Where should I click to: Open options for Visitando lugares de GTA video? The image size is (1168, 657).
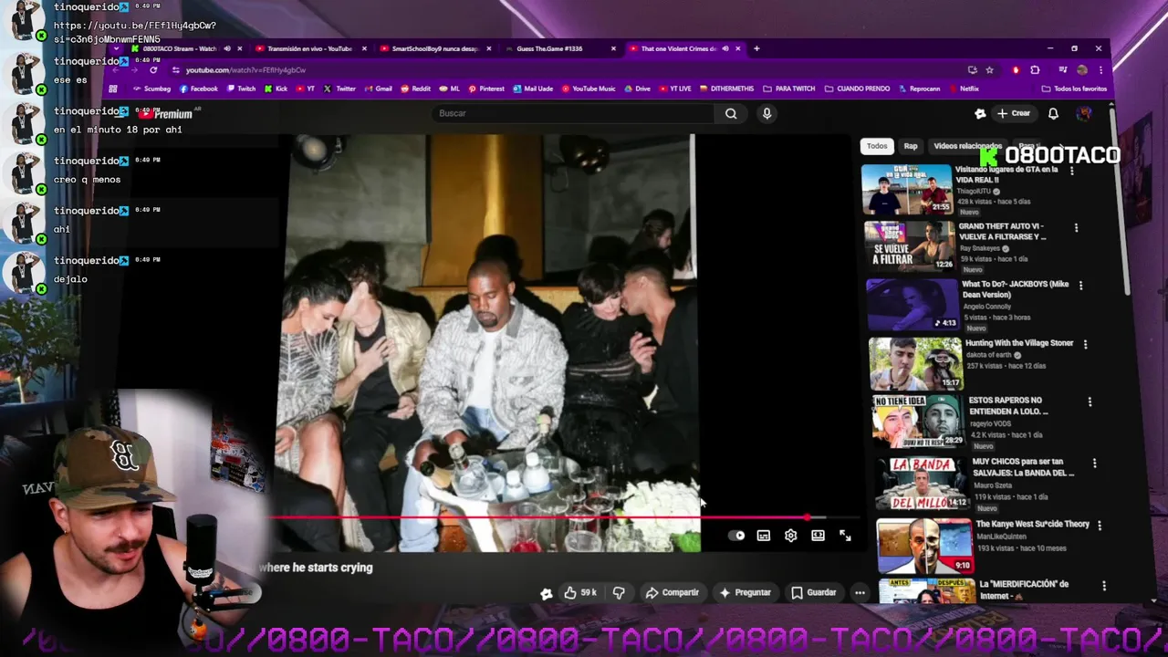1071,170
